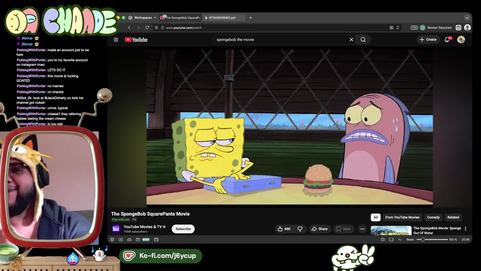Click the title The SpongeBob SquarePants Movie
Image resolution: width=481 pixels, height=271 pixels.
(x=150, y=214)
